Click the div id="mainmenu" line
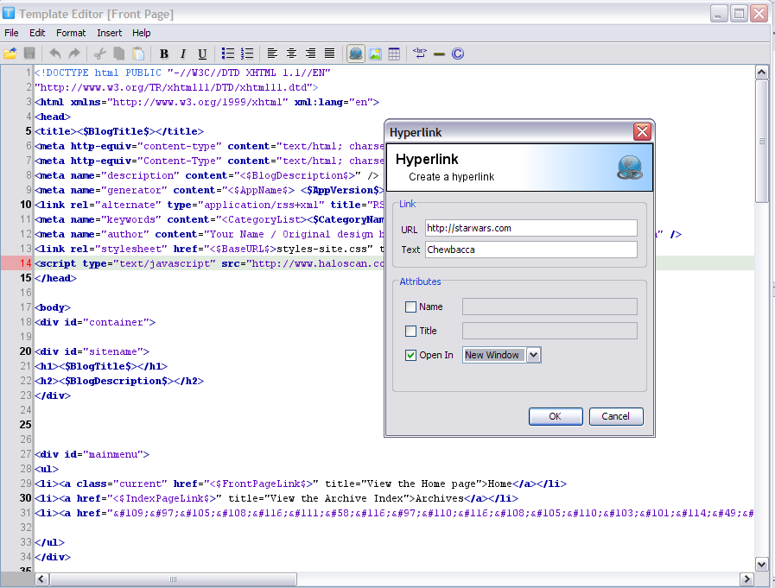 pos(92,454)
